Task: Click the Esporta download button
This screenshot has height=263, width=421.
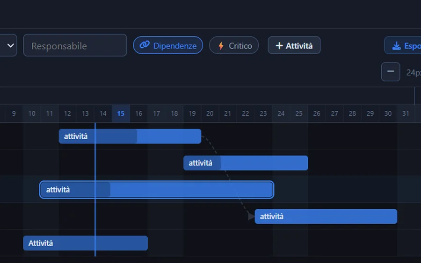Action: (x=403, y=45)
